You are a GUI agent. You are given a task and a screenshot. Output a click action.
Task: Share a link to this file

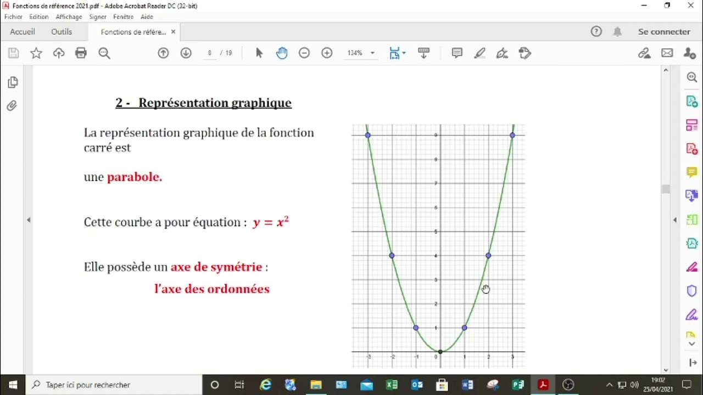(x=644, y=53)
